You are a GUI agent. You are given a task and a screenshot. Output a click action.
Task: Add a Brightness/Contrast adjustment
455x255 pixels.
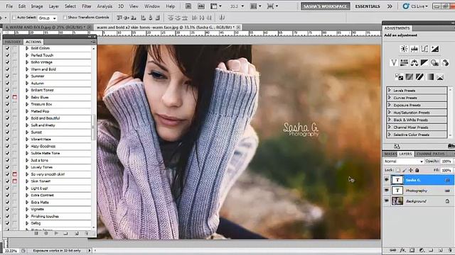point(404,49)
